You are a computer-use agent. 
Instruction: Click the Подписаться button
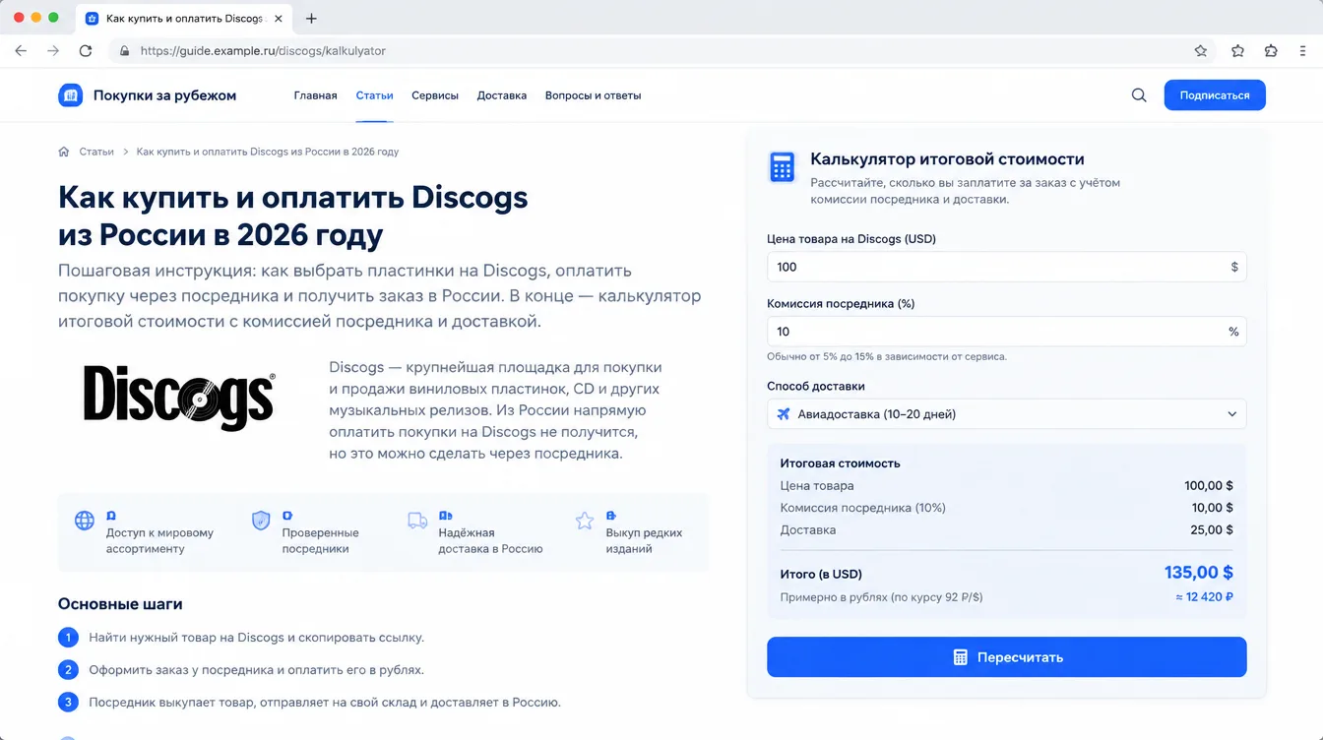click(x=1215, y=95)
